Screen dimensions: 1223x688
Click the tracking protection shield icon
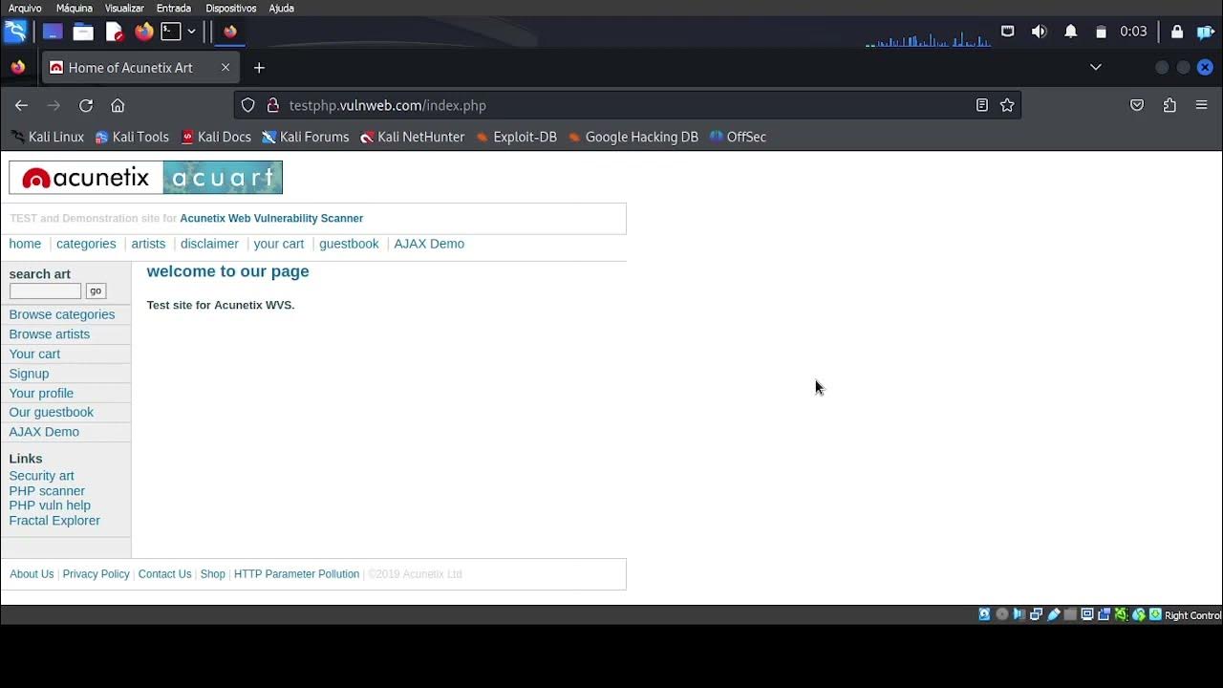tap(248, 105)
